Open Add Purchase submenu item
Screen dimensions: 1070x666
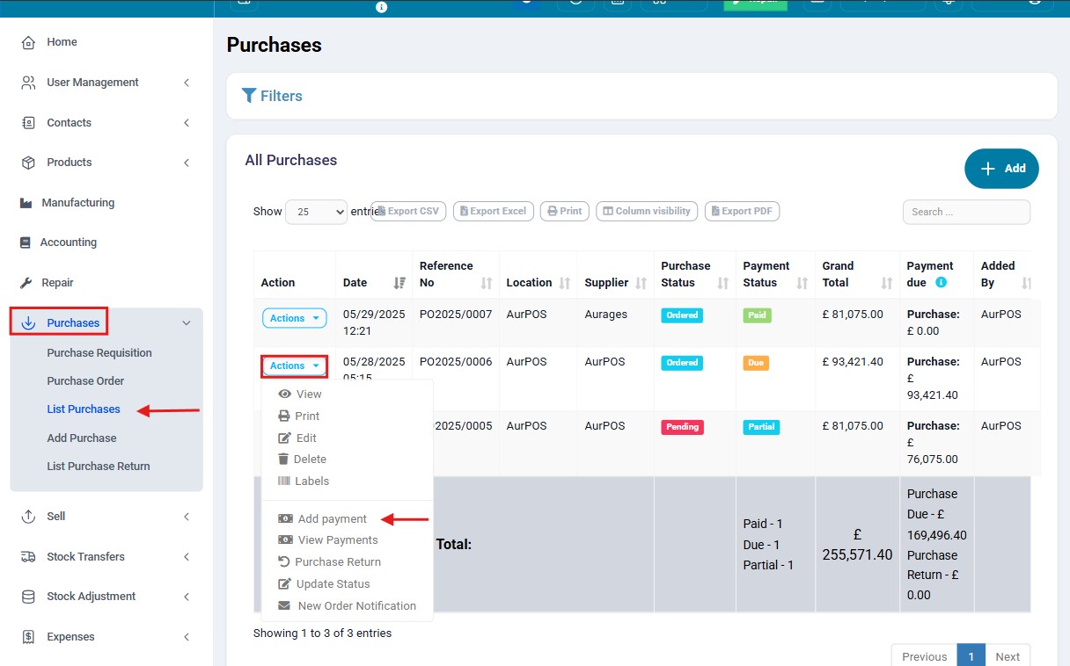[82, 438]
